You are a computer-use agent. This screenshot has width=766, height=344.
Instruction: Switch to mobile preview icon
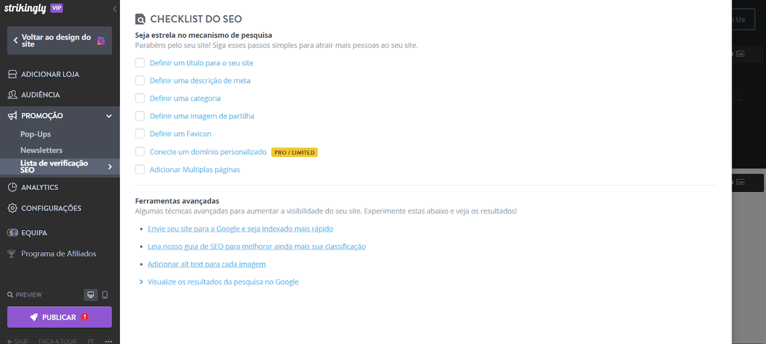coord(105,295)
